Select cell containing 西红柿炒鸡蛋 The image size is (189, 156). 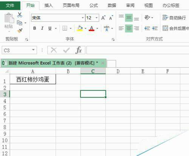[33, 79]
